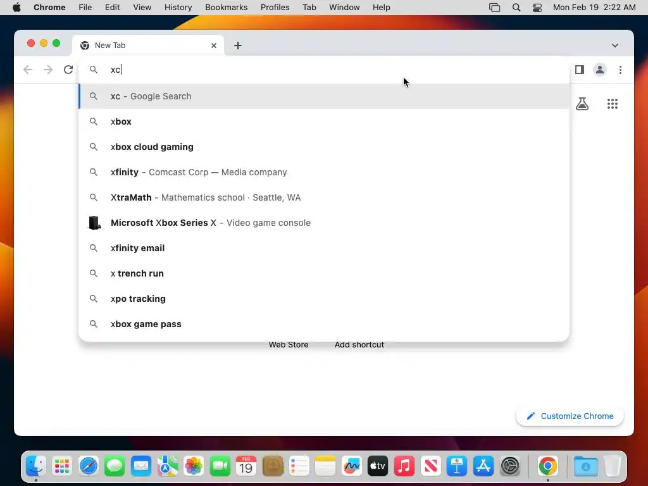Choose the 'x trench run' suggestion
648x486 pixels.
pos(324,273)
